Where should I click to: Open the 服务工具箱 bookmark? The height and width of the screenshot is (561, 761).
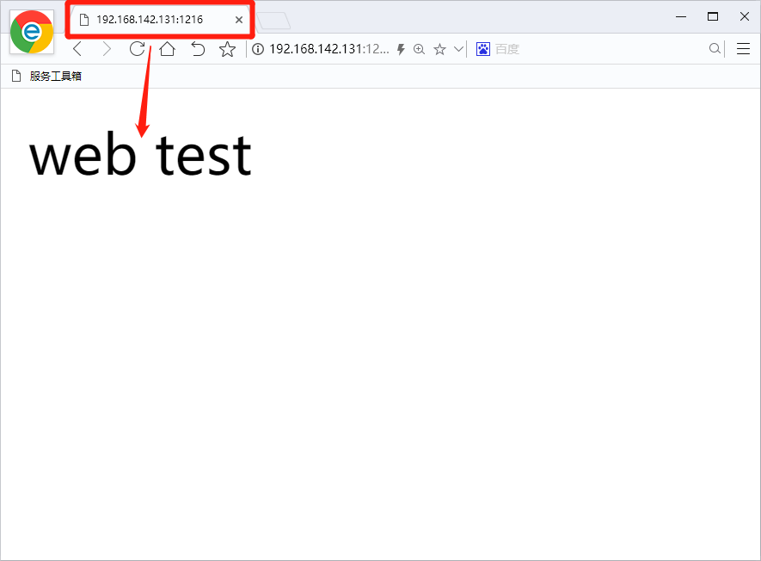point(46,77)
